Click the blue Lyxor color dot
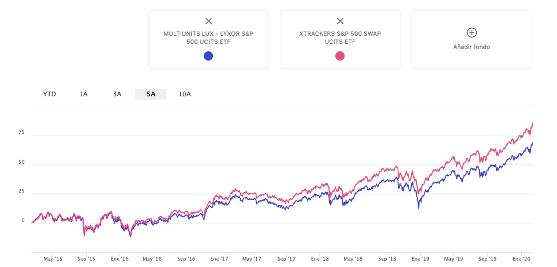The width and height of the screenshot is (557, 267). 208,56
